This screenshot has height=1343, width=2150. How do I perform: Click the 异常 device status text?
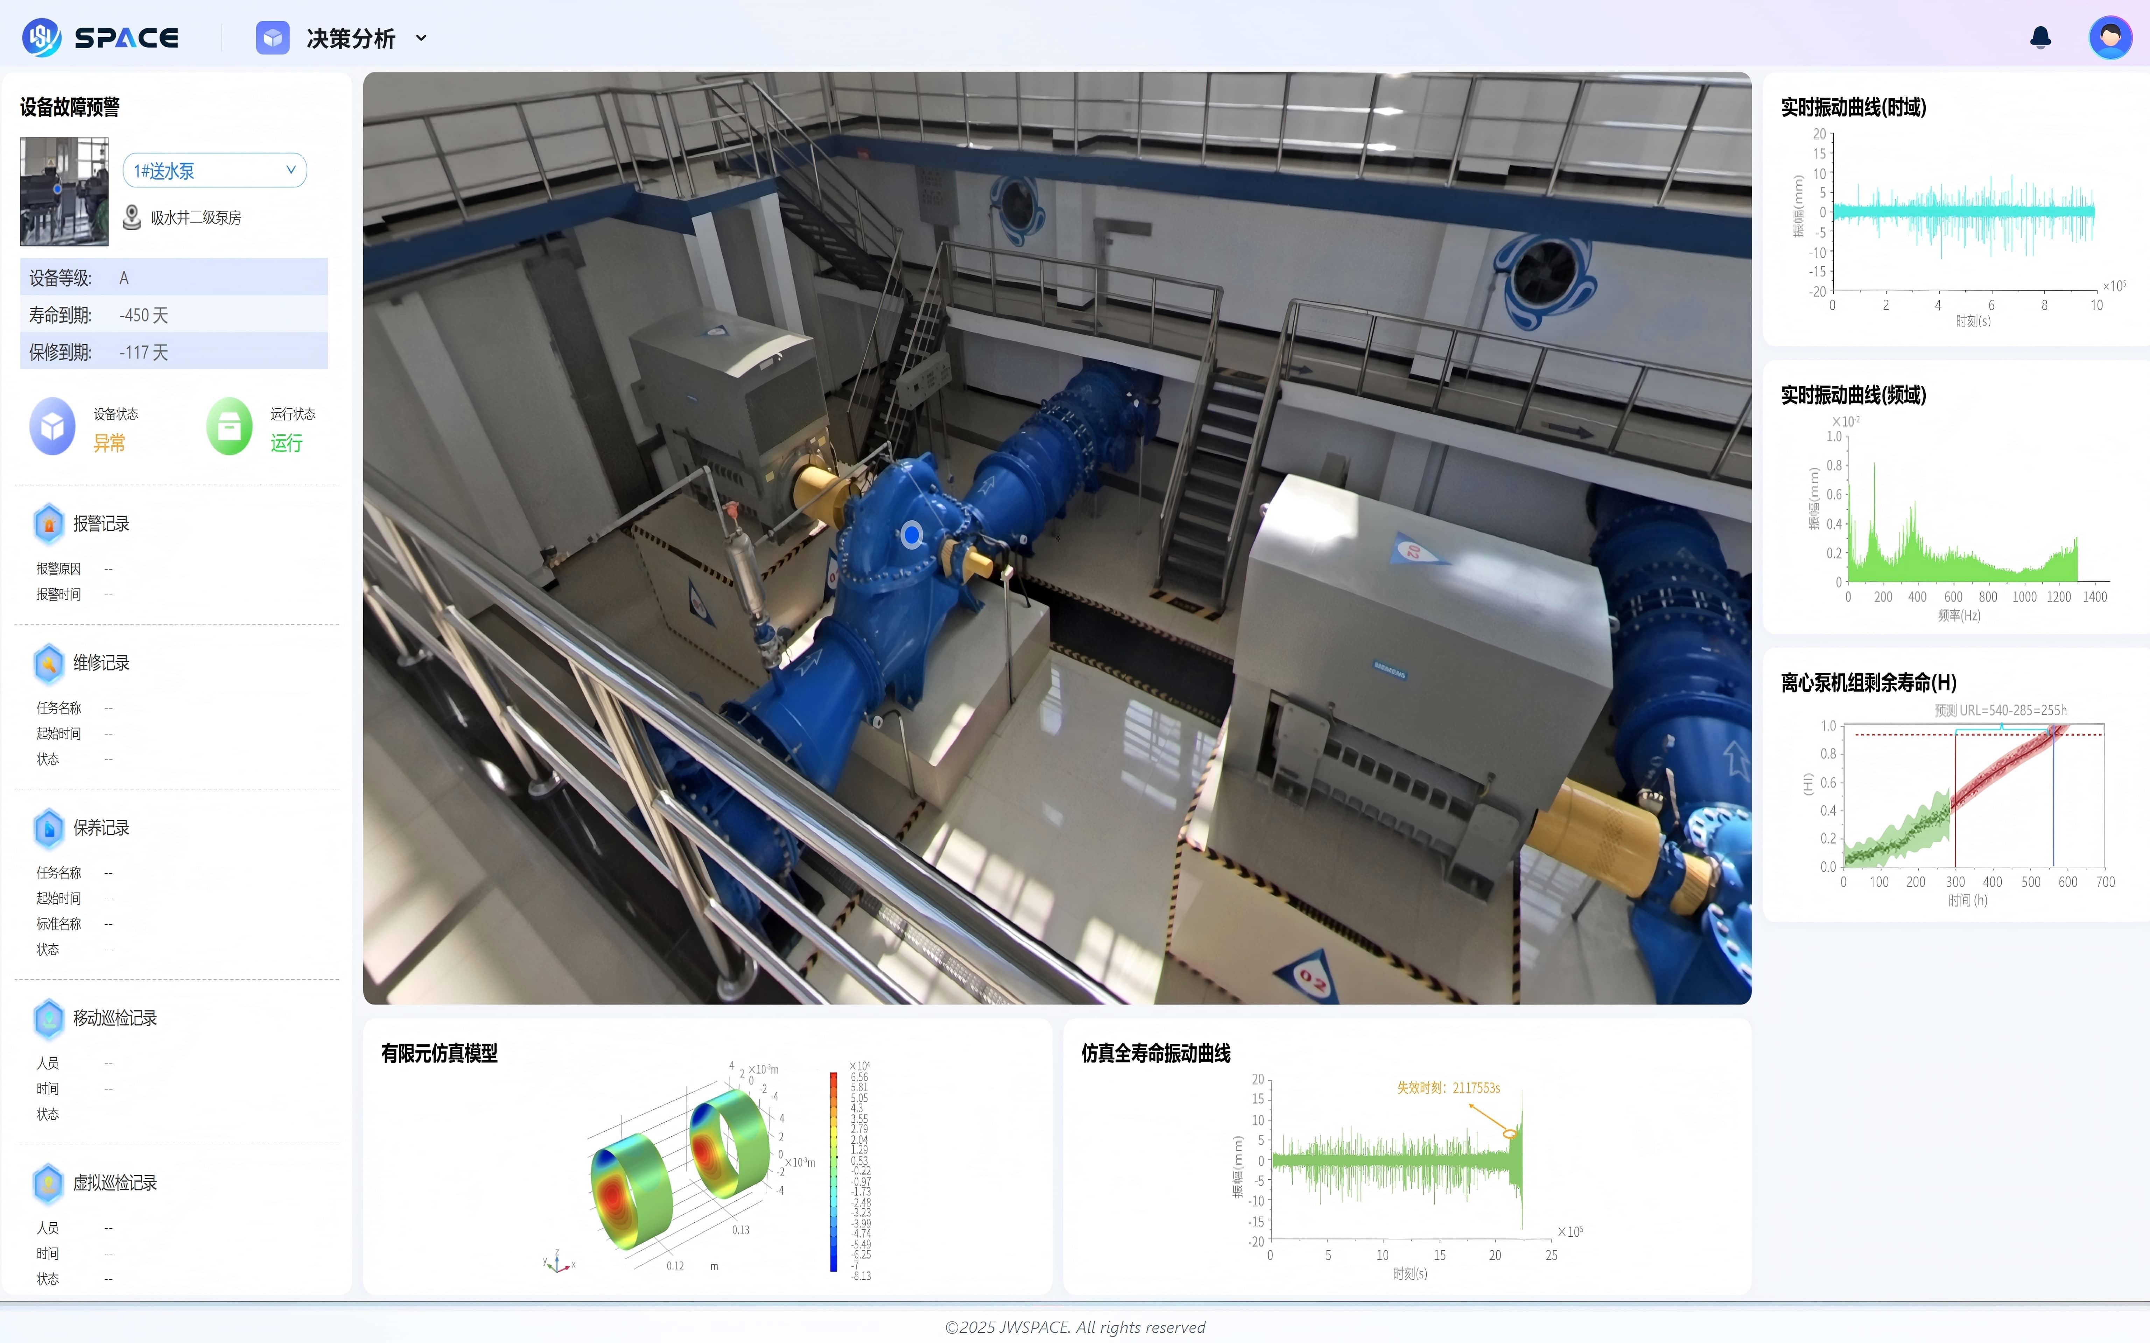109,443
